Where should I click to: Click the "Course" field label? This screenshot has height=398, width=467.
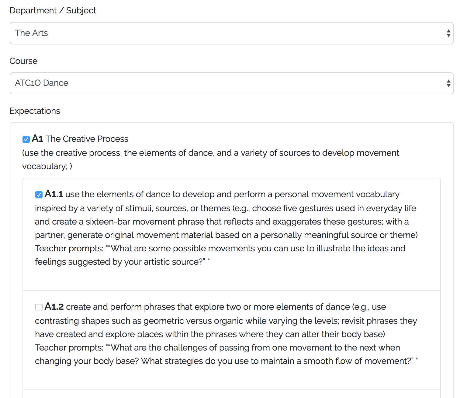tap(23, 61)
